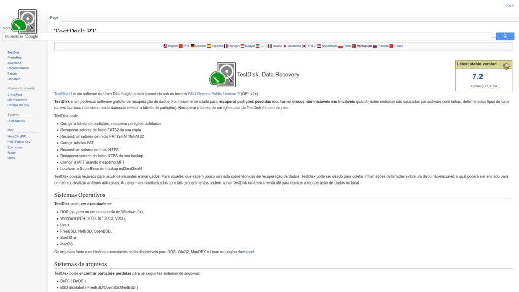
Task: Switch language to Français
Action: tap(234, 46)
